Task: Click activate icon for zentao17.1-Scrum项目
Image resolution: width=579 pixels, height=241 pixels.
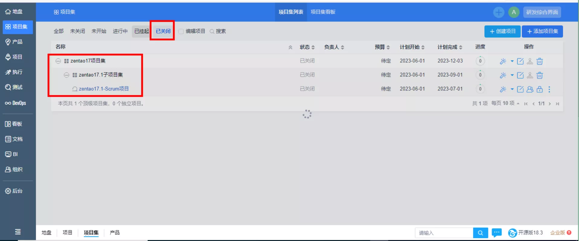Action: [x=503, y=89]
